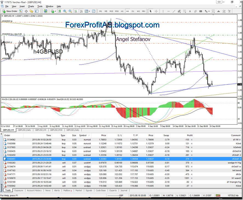This screenshot has width=243, height=200.
Task: Move the chart shift triangle marker
Action: pos(213,15)
